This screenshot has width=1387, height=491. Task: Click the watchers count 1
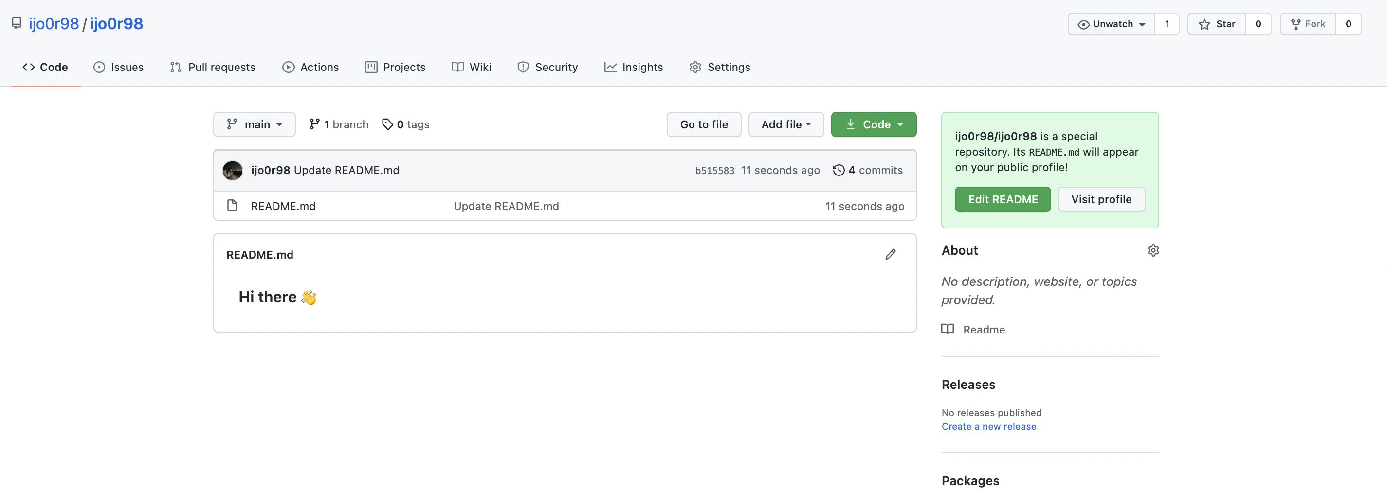click(x=1167, y=24)
